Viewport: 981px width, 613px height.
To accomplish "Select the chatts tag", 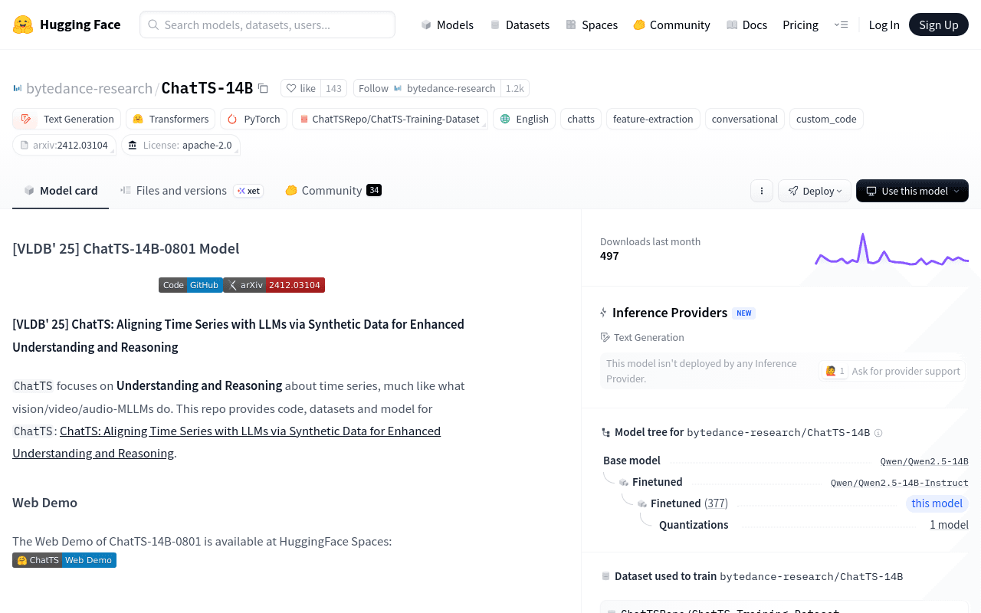I will pos(581,119).
